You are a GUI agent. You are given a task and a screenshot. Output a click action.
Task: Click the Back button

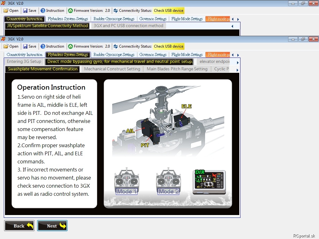[19, 226]
